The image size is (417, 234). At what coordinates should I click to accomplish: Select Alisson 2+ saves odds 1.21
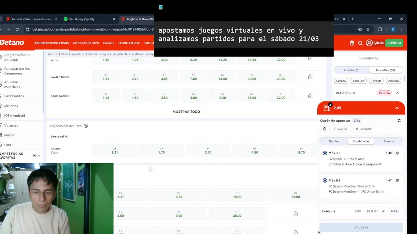(115, 150)
